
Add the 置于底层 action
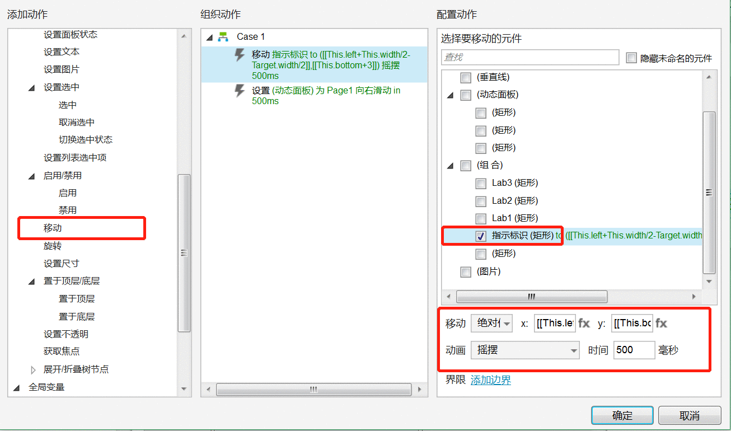pos(77,317)
